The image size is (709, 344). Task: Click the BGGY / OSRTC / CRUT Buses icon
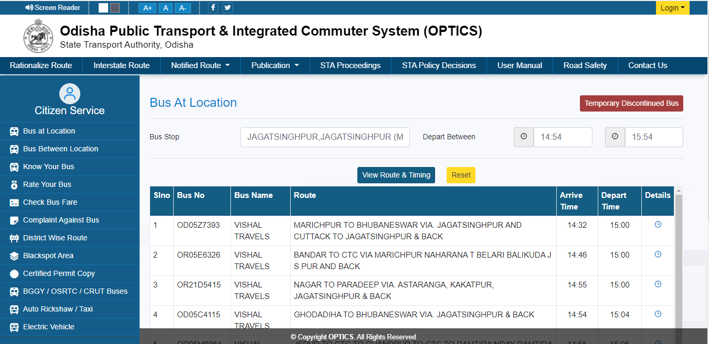tap(14, 292)
